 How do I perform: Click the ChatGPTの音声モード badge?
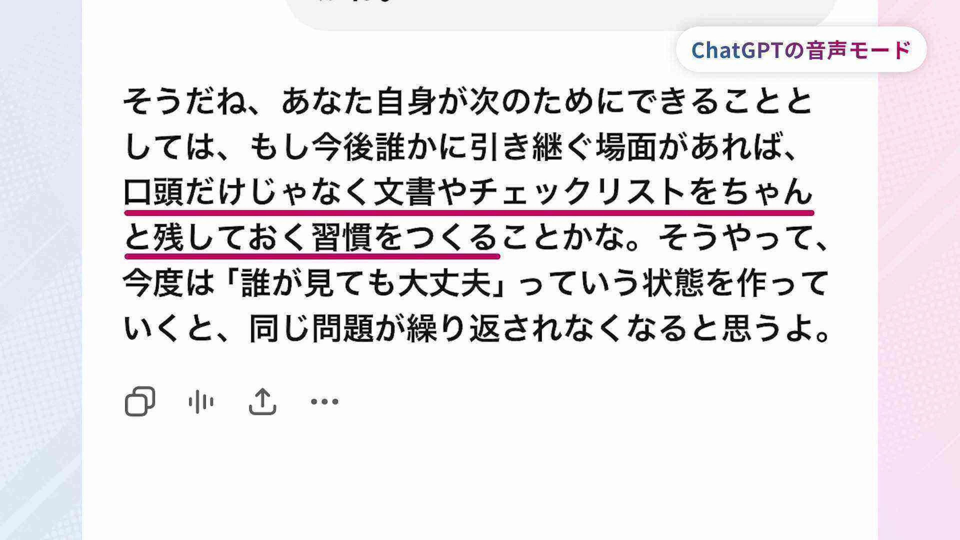(x=801, y=49)
